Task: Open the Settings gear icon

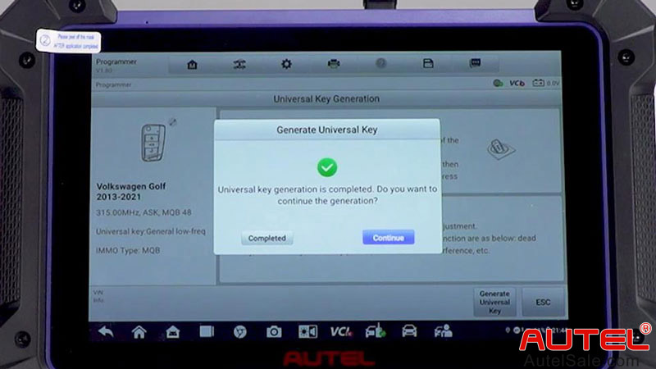Action: pyautogui.click(x=286, y=64)
